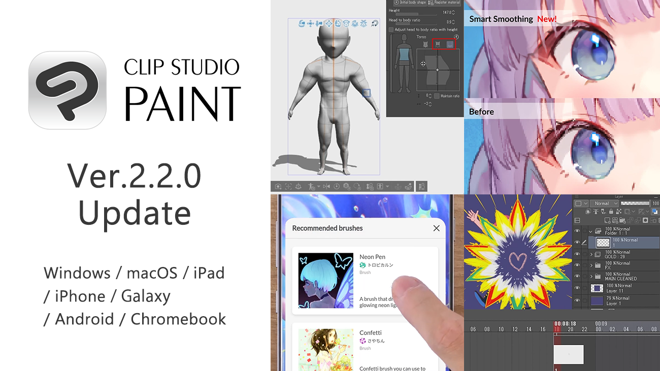Open the Neon Pen brush card
The width and height of the screenshot is (660, 371).
(x=365, y=281)
